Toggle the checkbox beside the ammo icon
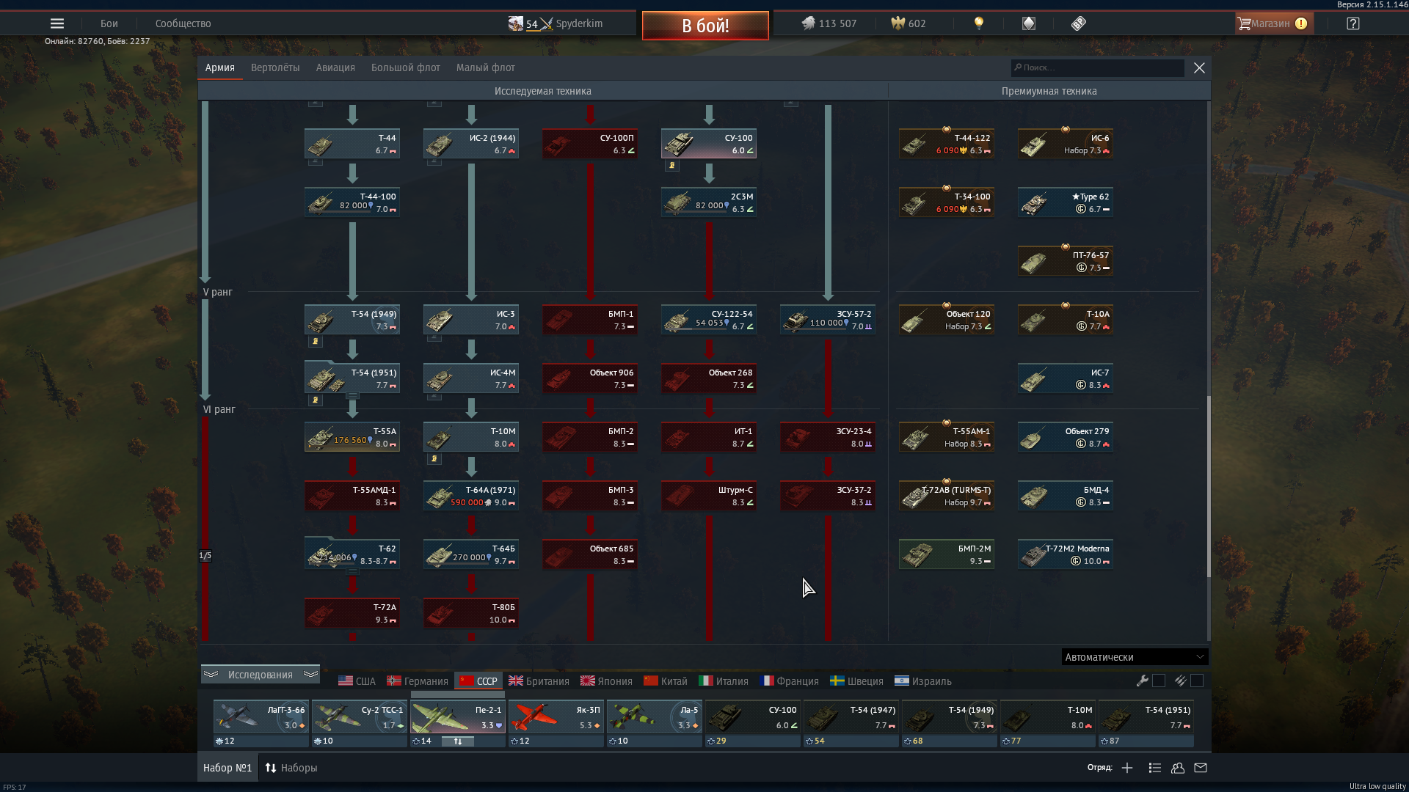 (1197, 681)
